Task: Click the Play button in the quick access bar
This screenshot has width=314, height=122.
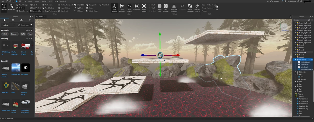Action: 17,1
